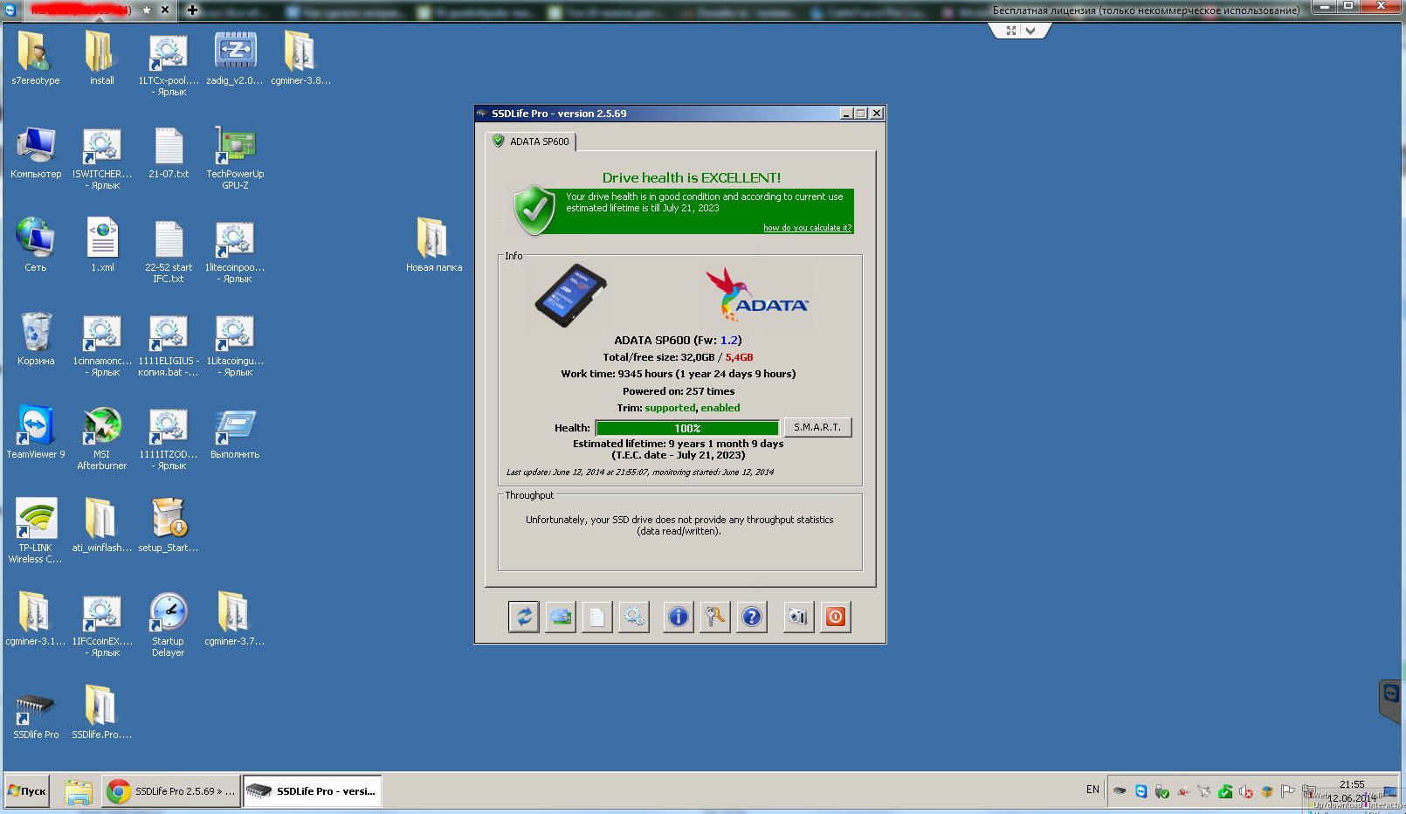Click the muted volume tray icon

(1246, 791)
